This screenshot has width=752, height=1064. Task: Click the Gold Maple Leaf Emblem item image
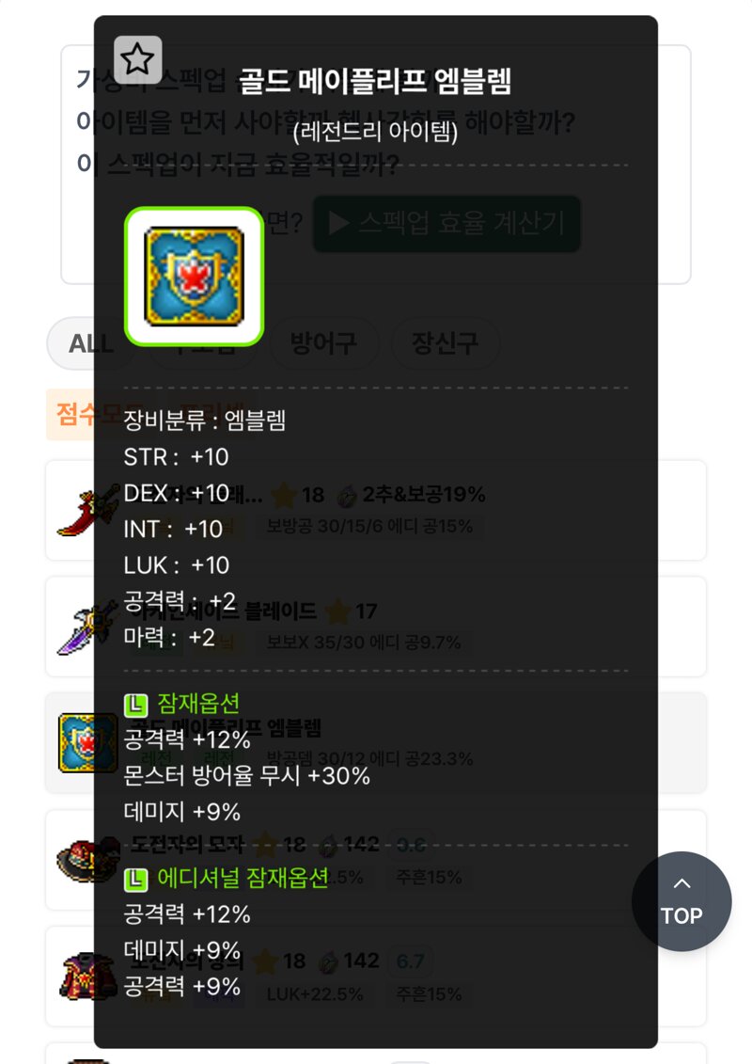(194, 277)
